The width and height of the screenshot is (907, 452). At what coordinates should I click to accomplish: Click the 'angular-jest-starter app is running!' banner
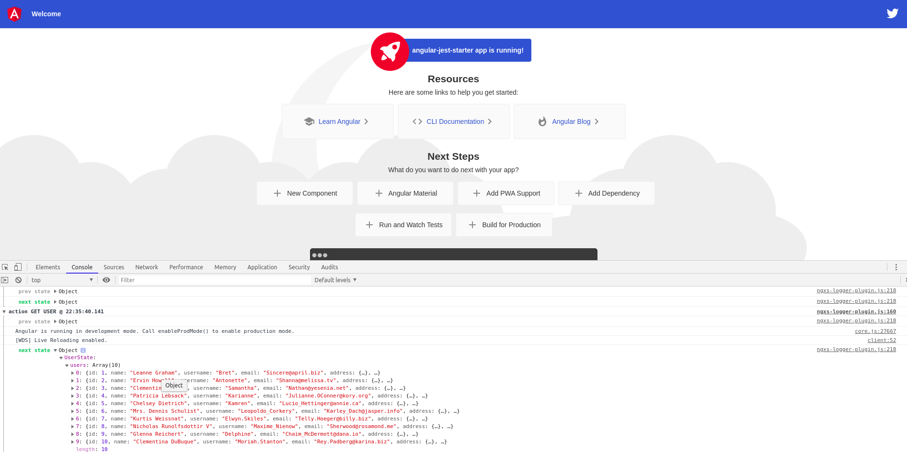coord(468,50)
